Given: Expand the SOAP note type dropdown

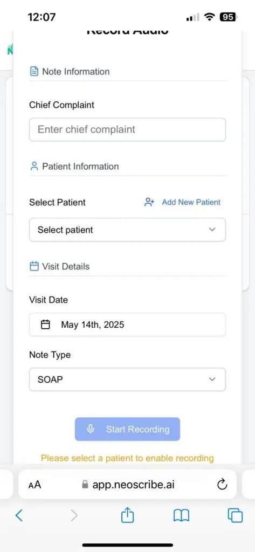Looking at the screenshot, I should tap(127, 379).
